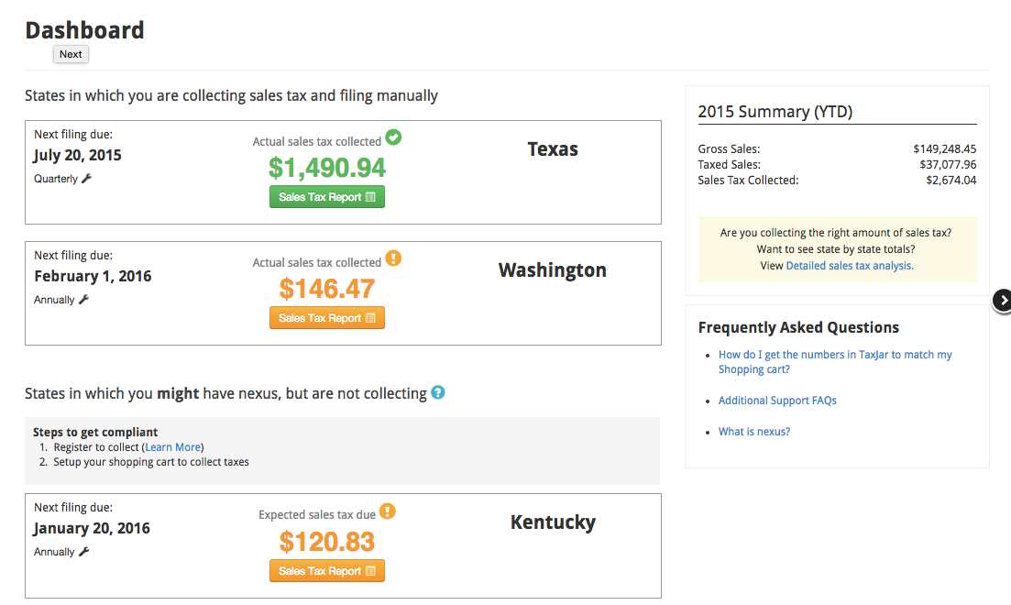Screen dimensions: 1011x605
Task: Open Washington's orange Sales Tax Report
Action: (327, 318)
